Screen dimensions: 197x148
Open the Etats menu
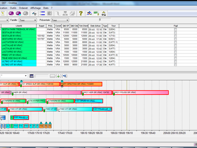point(46,8)
